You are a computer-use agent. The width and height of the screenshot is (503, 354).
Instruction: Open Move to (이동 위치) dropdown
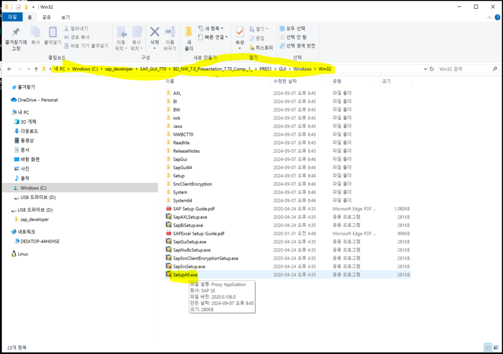click(x=121, y=45)
